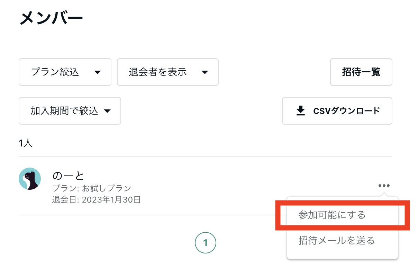Click the 1人 member count label
This screenshot has width=418, height=277.
point(26,143)
